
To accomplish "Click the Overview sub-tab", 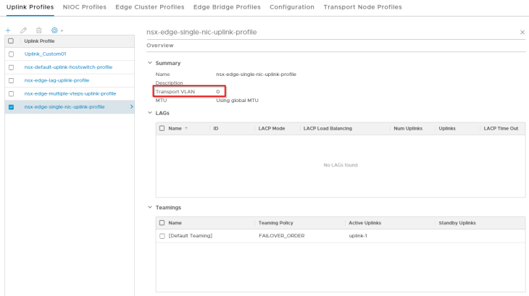I will click(x=159, y=45).
